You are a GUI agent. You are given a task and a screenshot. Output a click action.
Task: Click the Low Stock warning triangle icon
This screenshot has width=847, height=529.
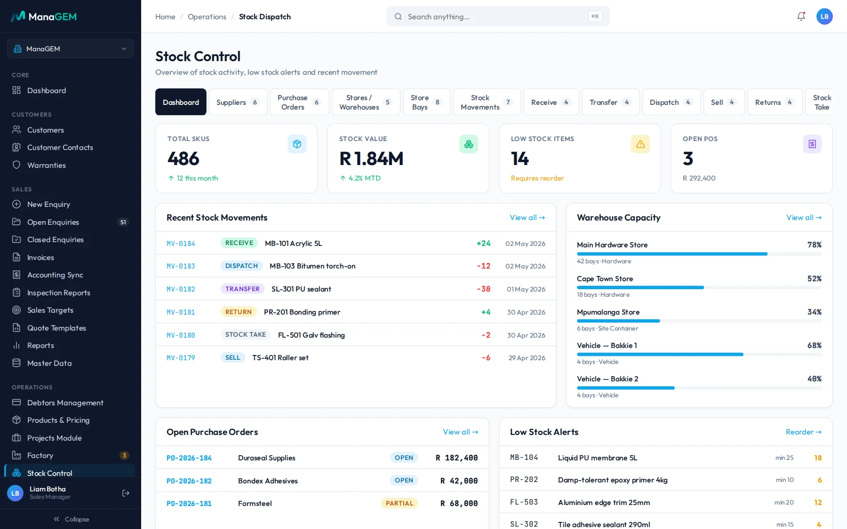[x=640, y=144]
